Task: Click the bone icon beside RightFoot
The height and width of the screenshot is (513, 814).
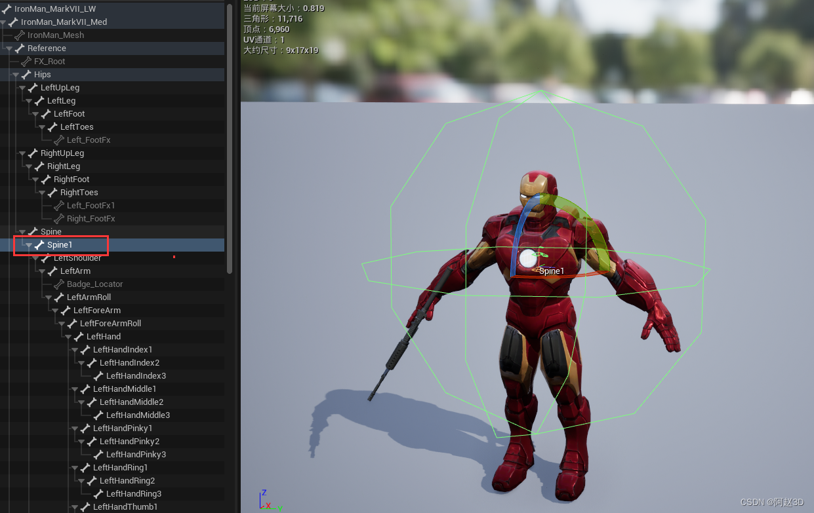Action: 46,180
